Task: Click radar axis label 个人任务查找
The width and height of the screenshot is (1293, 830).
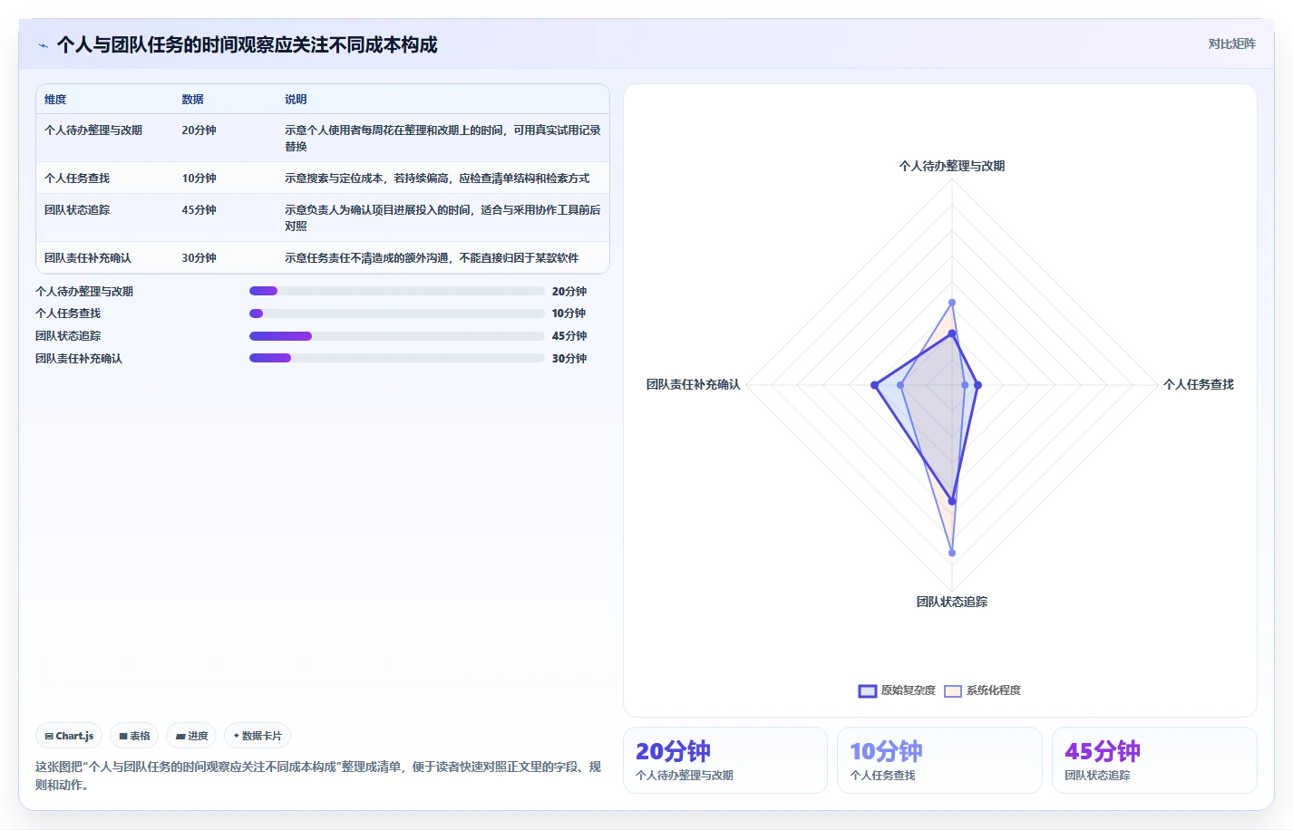Action: pyautogui.click(x=1199, y=384)
